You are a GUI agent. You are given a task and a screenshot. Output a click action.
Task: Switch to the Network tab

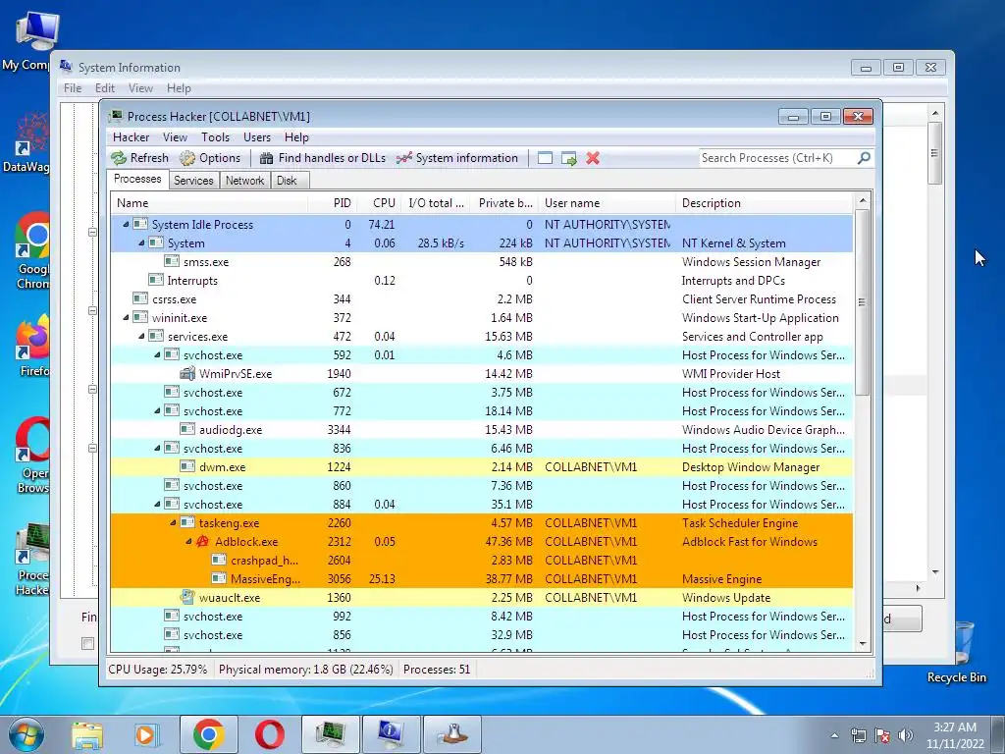point(244,181)
